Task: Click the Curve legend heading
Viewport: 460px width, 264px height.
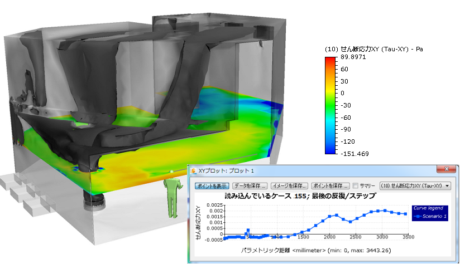Action: coord(428,208)
